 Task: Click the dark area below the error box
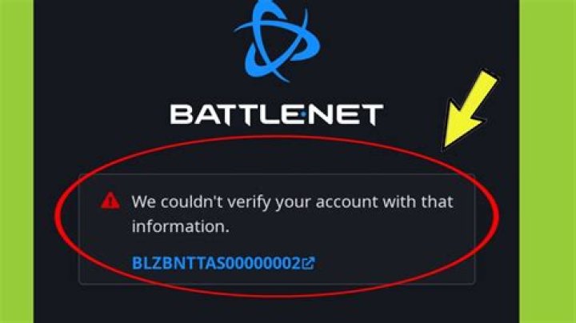pyautogui.click(x=277, y=309)
